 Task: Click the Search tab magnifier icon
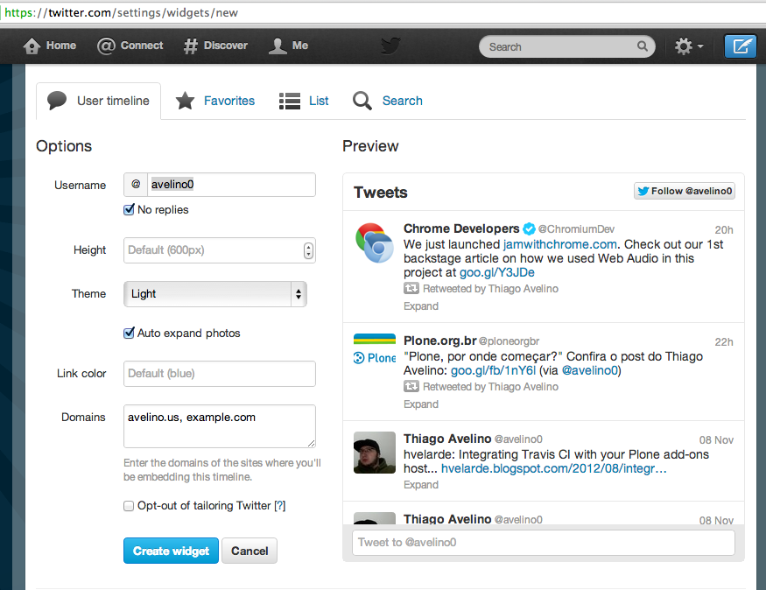coord(362,101)
